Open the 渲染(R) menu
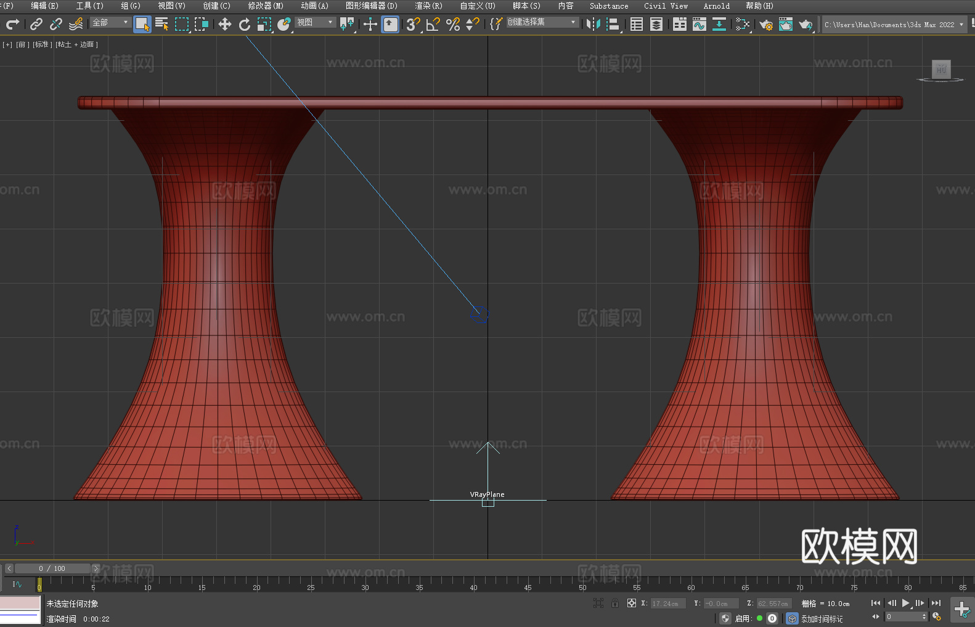Viewport: 975px width, 627px height. 428,6
